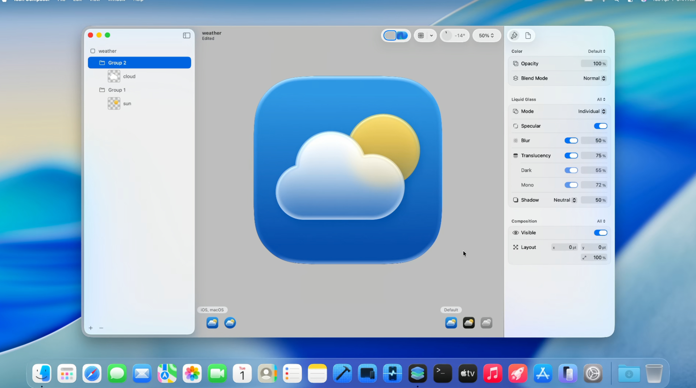
Task: Expand the grid options chevron
Action: coord(431,35)
